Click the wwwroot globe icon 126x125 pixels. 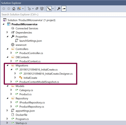pyautogui.click(x=13, y=45)
